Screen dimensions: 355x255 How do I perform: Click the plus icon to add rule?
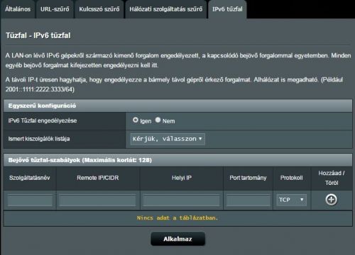(x=332, y=200)
